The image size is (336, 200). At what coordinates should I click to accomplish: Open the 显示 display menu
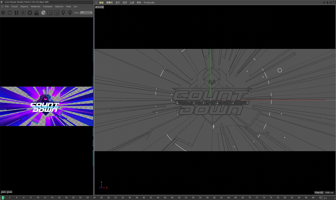tap(118, 3)
